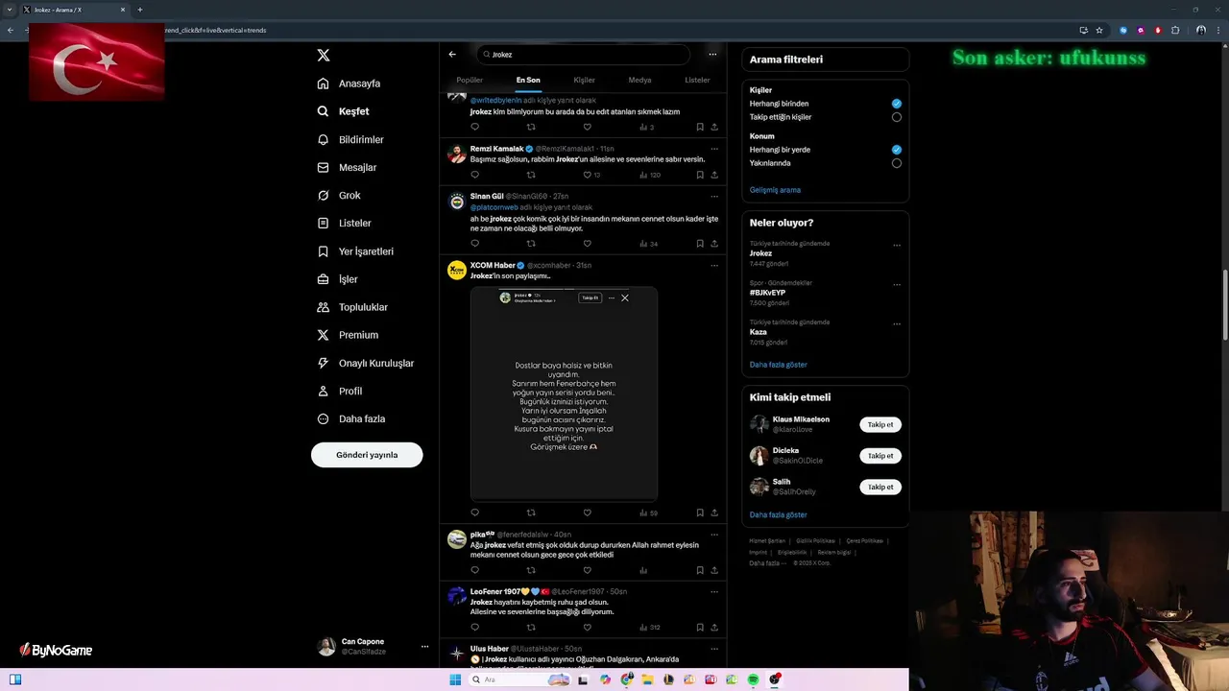Open more options for Kaza trend
The width and height of the screenshot is (1229, 691).
click(897, 323)
